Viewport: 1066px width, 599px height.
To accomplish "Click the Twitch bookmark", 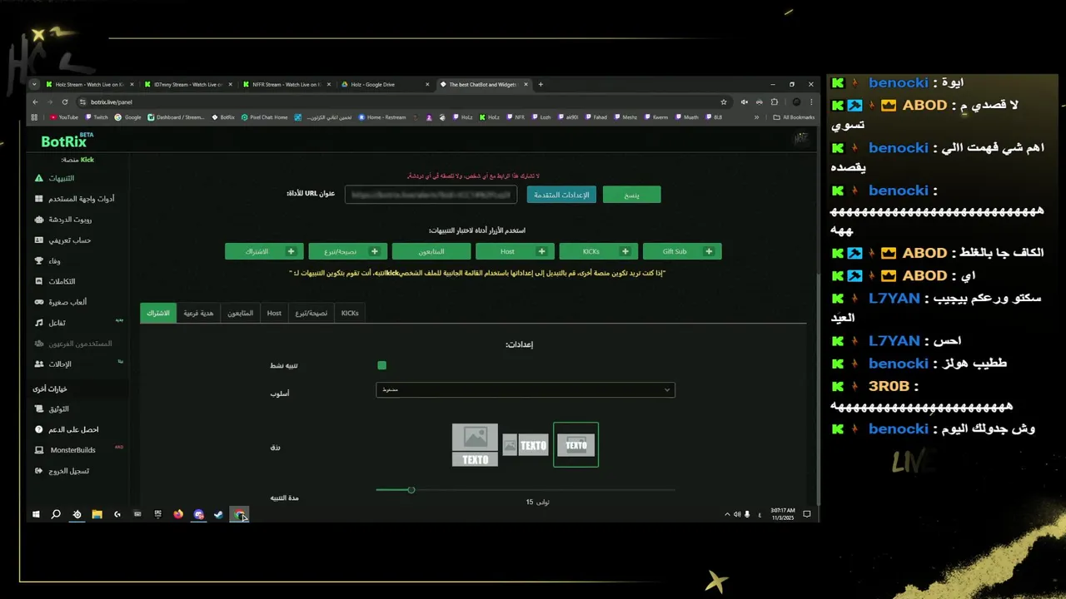I will [97, 117].
